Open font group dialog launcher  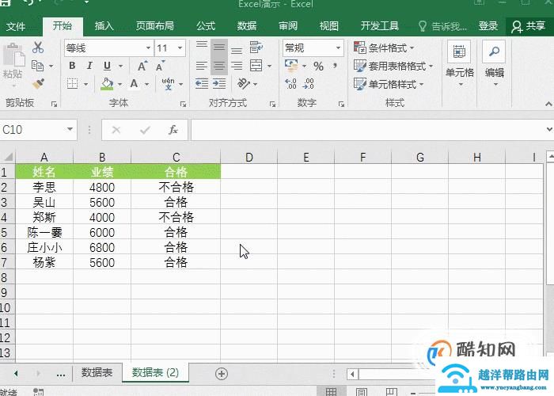click(x=183, y=104)
